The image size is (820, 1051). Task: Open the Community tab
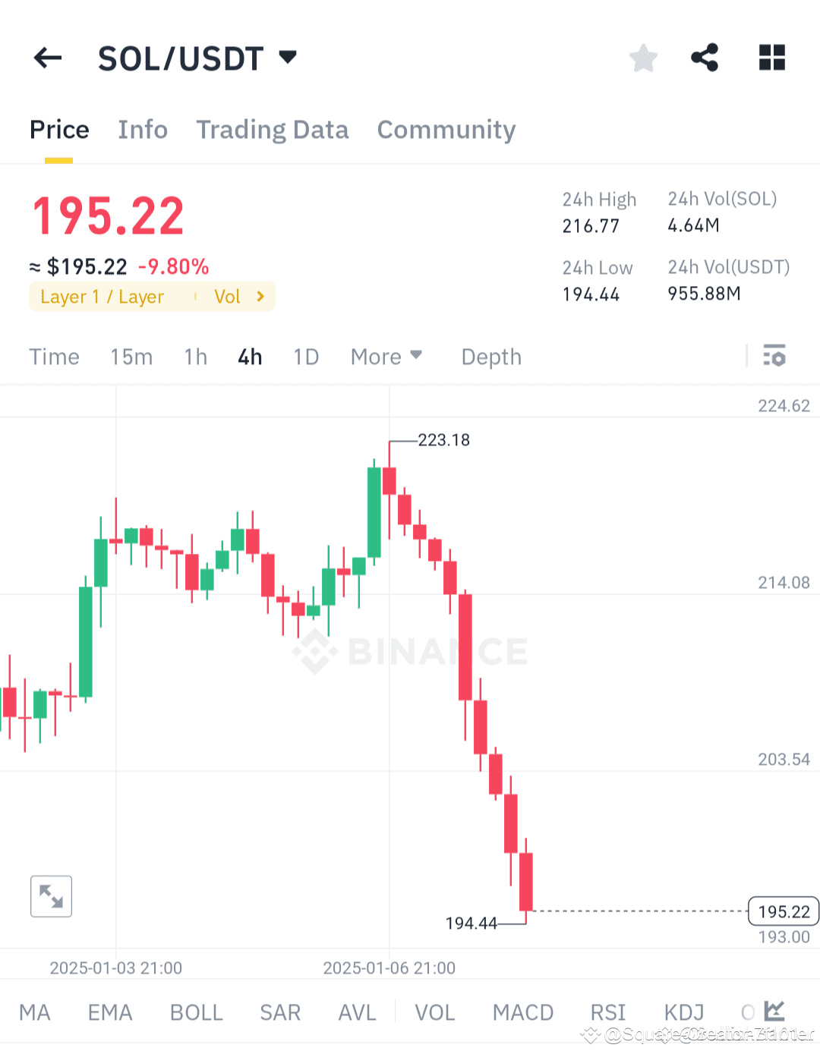tap(446, 130)
